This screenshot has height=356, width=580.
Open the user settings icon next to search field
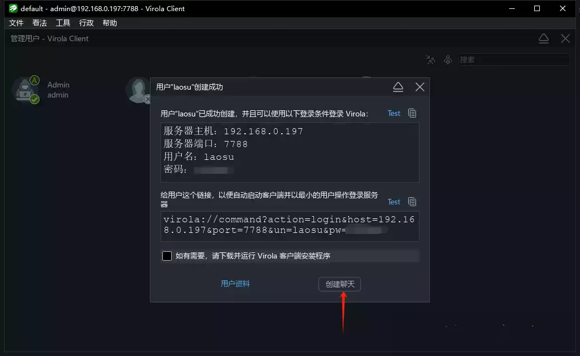[x=448, y=59]
